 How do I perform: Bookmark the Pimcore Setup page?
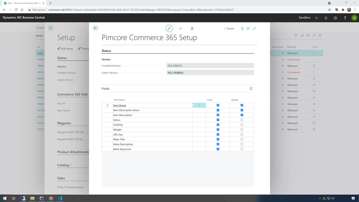point(242,28)
